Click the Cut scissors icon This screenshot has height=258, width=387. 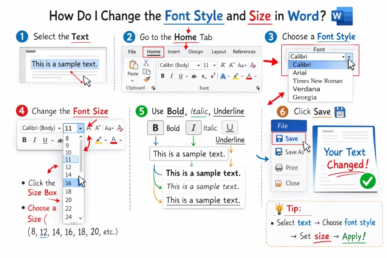click(146, 63)
